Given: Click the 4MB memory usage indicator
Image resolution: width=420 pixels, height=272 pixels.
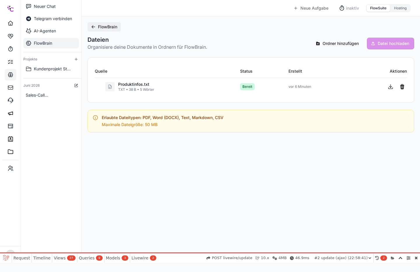Looking at the screenshot, I should [x=279, y=258].
